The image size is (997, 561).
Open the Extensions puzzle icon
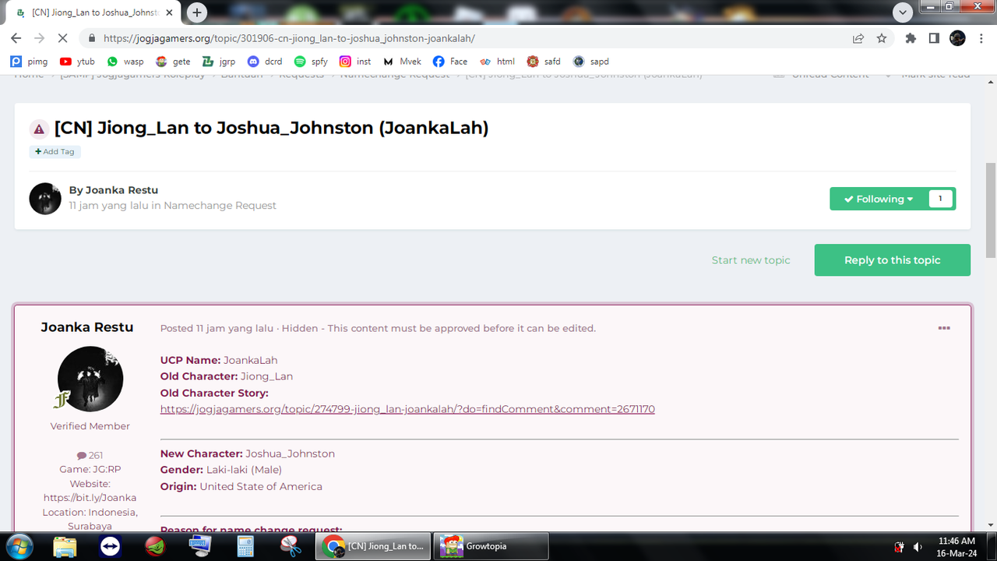point(911,38)
